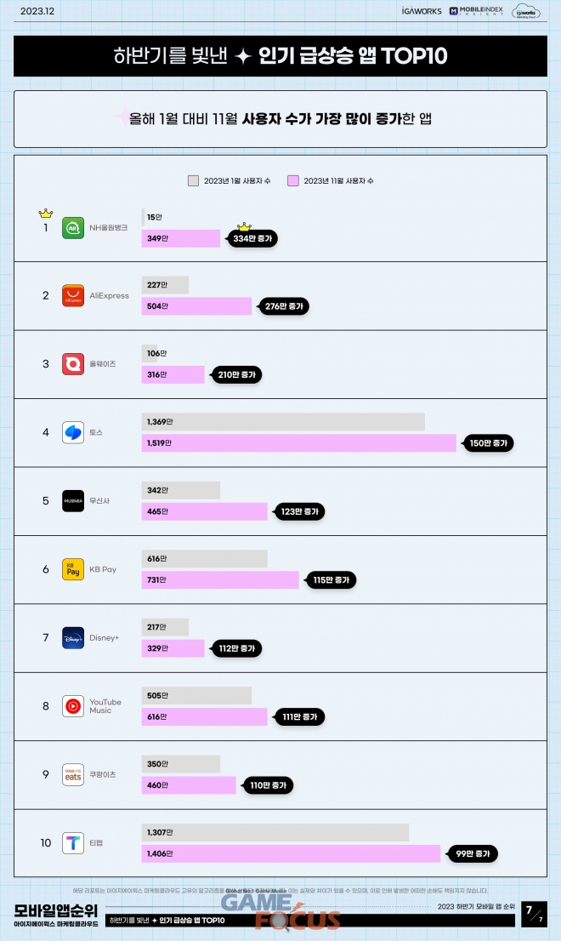Click the T (티맵) app icon

point(73,843)
